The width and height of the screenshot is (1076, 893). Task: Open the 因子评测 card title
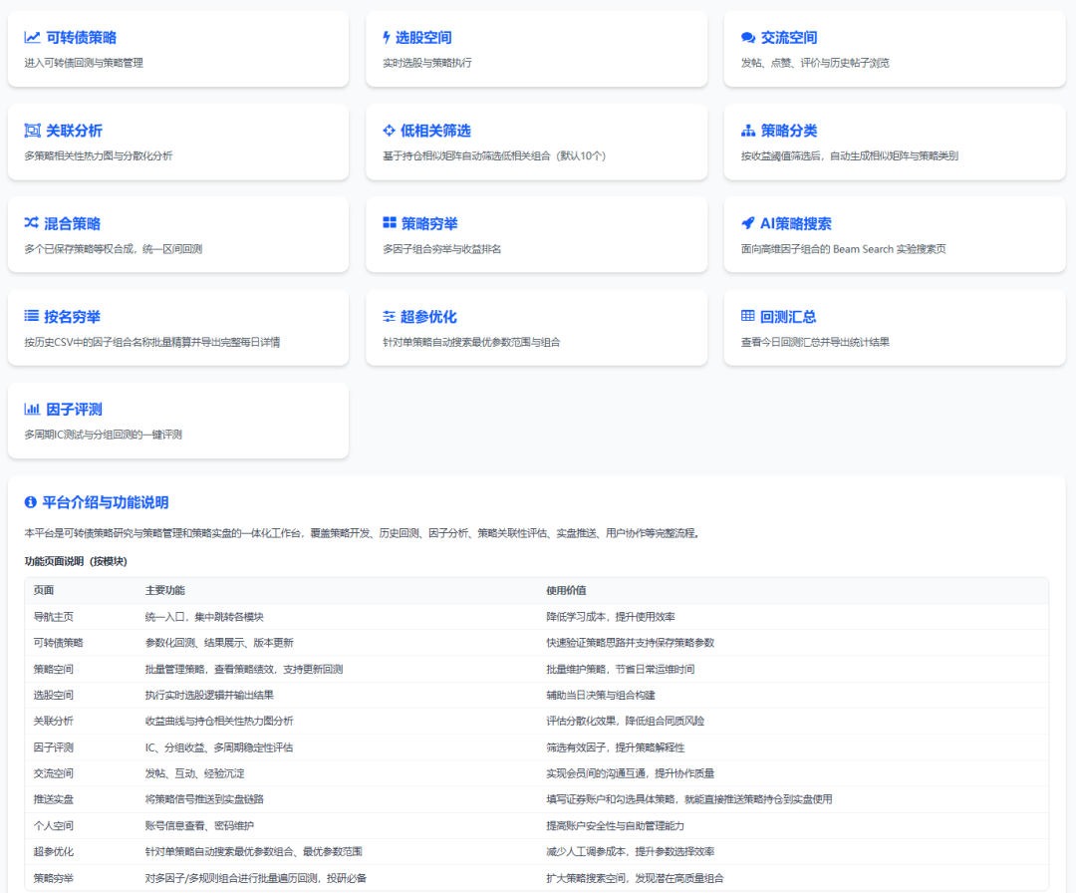[74, 409]
